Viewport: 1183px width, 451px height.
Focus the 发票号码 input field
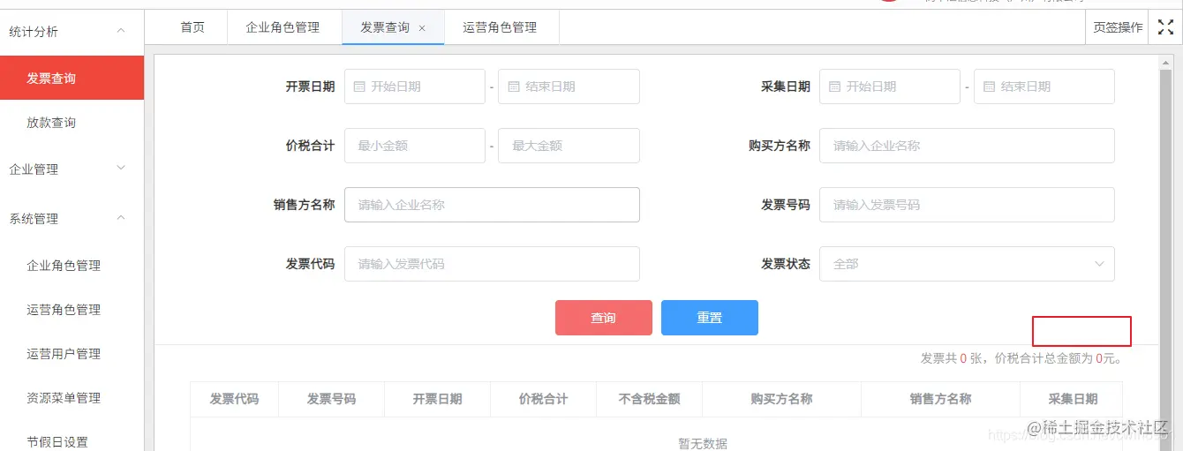[x=967, y=205]
